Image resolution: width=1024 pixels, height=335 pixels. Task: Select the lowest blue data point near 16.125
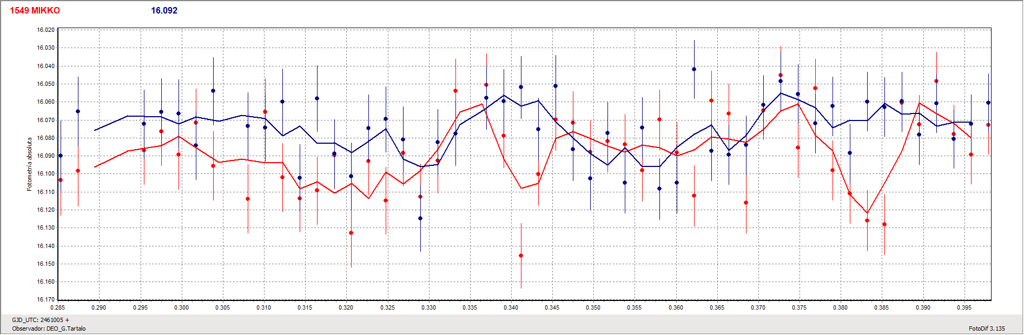(x=420, y=218)
